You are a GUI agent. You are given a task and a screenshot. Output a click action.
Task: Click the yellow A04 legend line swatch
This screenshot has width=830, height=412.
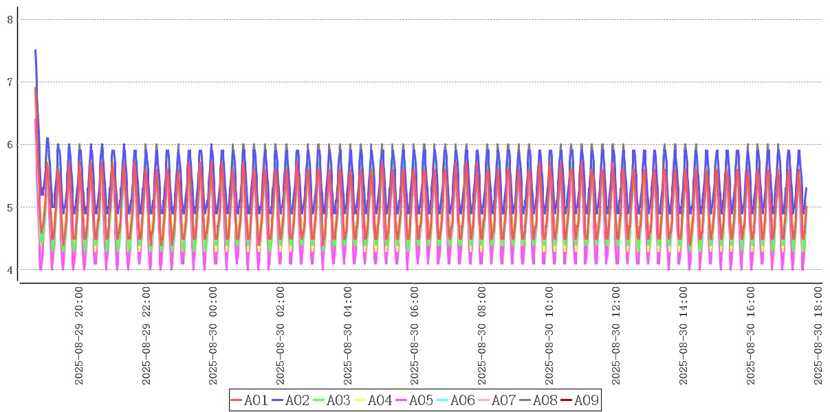click(x=360, y=400)
